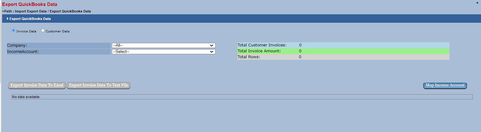Click the Import Export Data breadcrumb path
481x132 pixels.
pyautogui.click(x=31, y=11)
